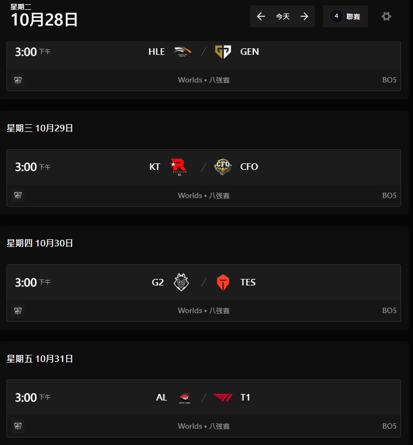
Task: Click the T1 team logo
Action: (x=223, y=397)
